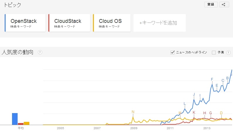Open news headline marker N

click(133, 112)
